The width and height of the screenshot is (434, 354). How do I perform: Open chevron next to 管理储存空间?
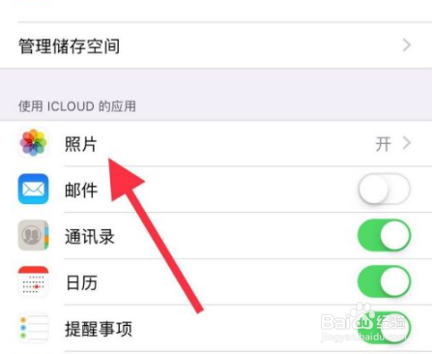click(x=407, y=45)
